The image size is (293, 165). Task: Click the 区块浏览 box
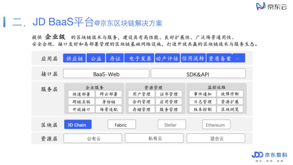pyautogui.click(x=230, y=109)
